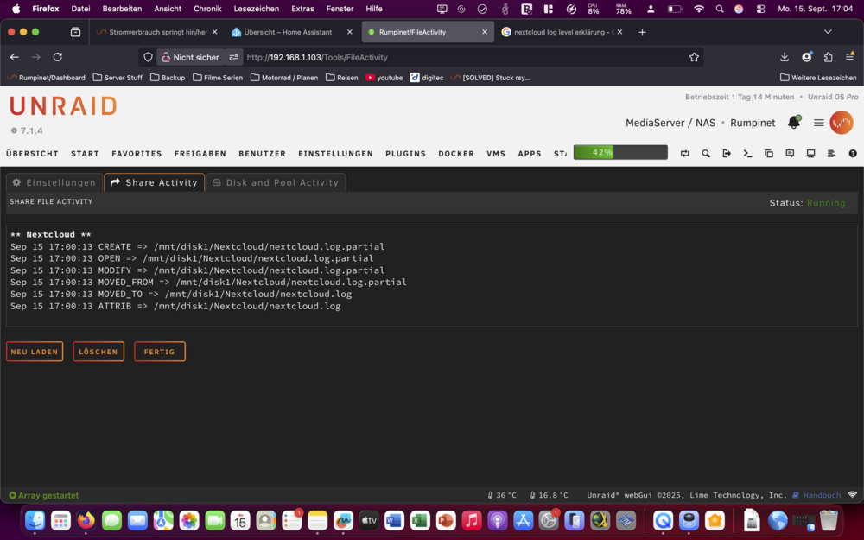Click the shield tracking protection icon
Viewport: 864px width, 540px height.
click(x=148, y=57)
